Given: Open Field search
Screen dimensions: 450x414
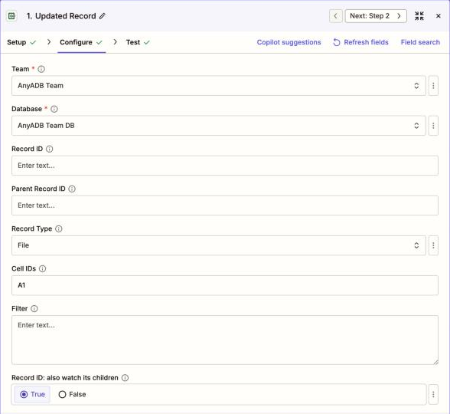Looking at the screenshot, I should (x=420, y=42).
